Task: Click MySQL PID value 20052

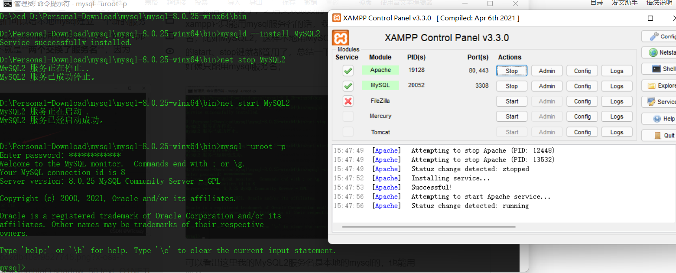Action: point(416,85)
